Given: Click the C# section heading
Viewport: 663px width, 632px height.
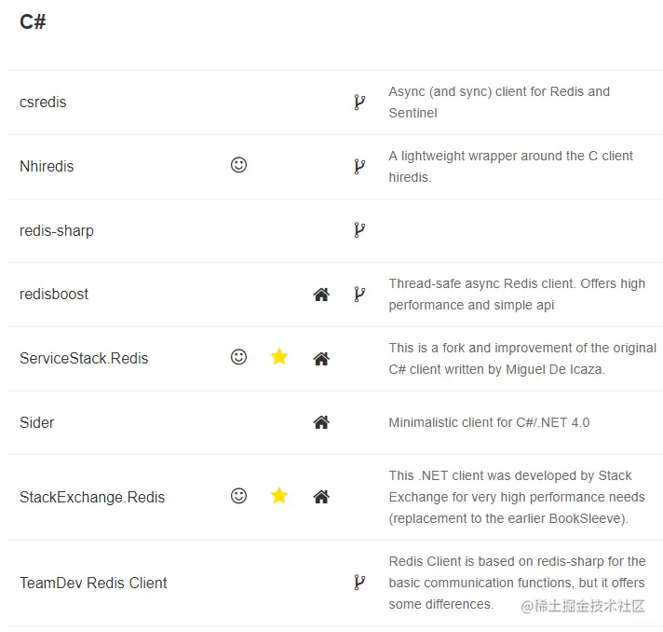Looking at the screenshot, I should (33, 22).
